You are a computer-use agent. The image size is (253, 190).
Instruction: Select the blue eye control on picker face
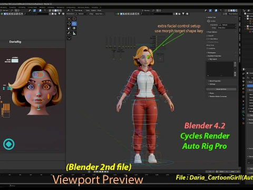(31, 87)
